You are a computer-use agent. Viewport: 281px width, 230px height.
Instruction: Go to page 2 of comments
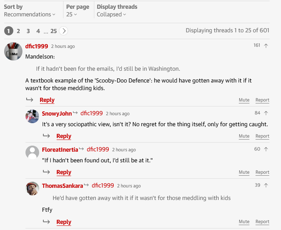pyautogui.click(x=18, y=31)
